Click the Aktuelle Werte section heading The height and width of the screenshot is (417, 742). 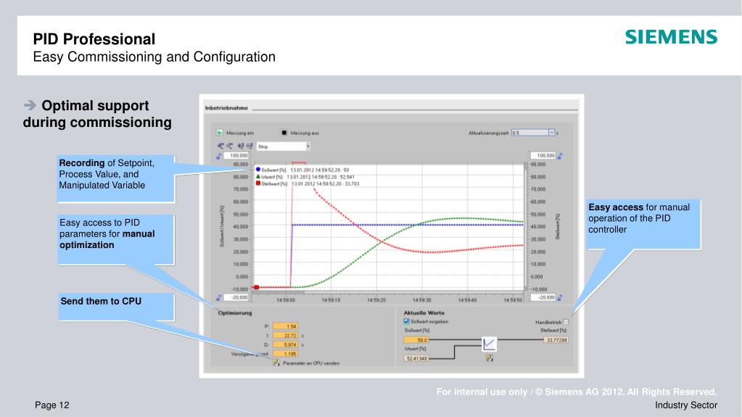pos(424,313)
